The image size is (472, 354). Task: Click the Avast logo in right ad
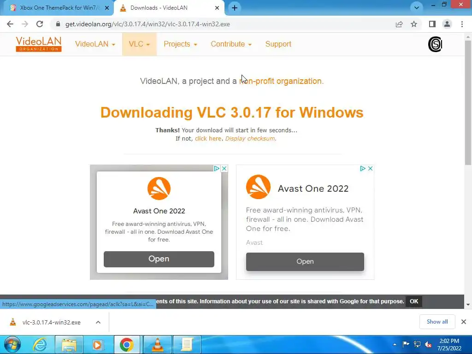[258, 187]
